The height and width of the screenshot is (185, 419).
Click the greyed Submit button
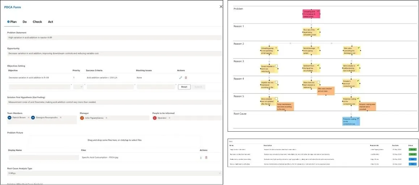tap(199, 87)
